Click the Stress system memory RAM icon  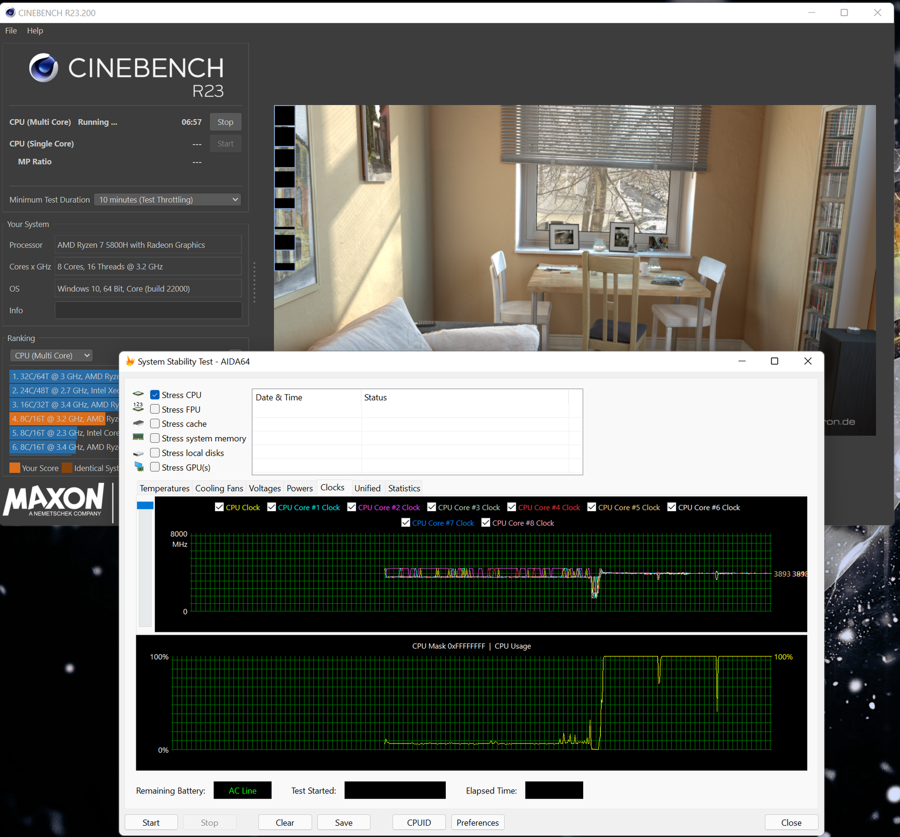click(x=139, y=437)
